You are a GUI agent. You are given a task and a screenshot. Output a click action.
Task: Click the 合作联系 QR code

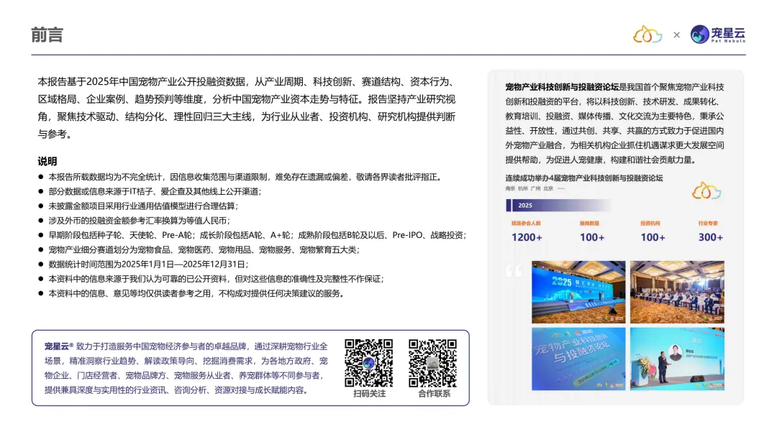click(x=432, y=363)
